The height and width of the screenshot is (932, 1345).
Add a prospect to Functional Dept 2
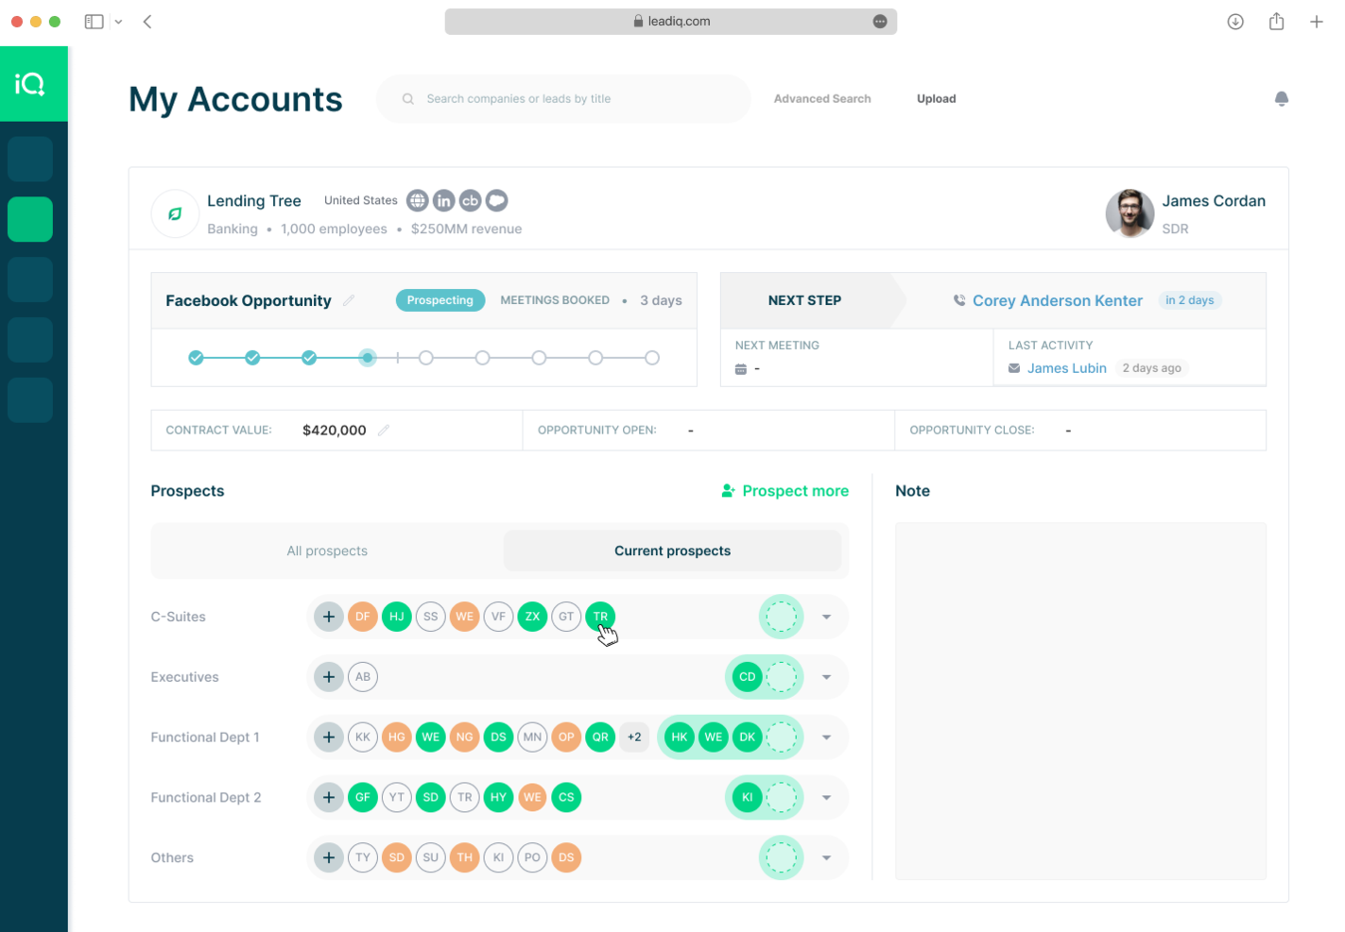(329, 798)
